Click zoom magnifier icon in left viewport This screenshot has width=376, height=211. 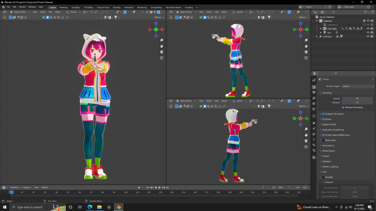[162, 40]
